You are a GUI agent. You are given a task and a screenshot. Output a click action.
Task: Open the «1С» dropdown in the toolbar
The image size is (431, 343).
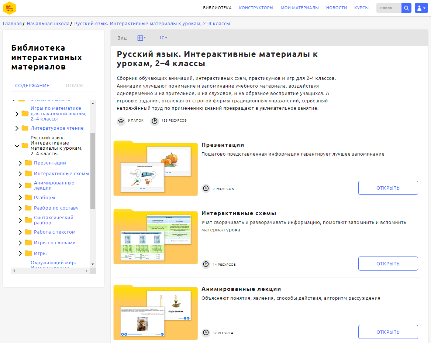(163, 37)
